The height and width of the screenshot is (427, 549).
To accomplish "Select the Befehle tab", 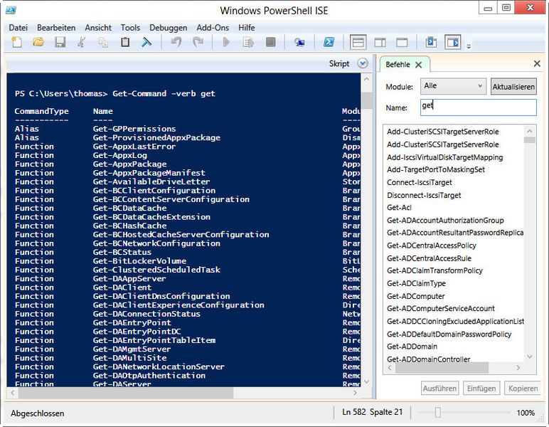I will coord(398,65).
